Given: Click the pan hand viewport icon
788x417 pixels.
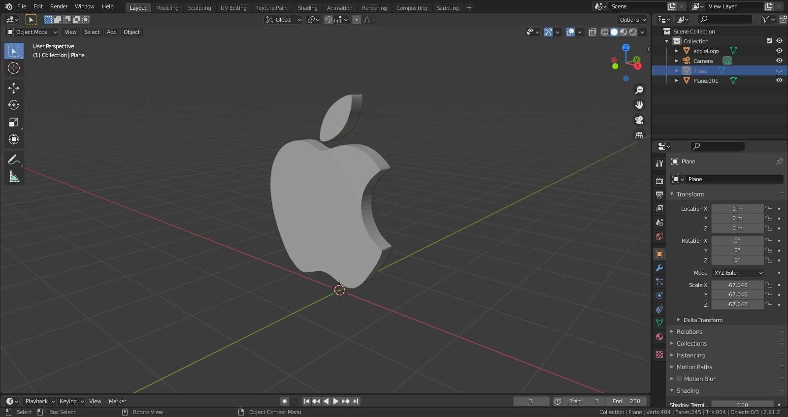Looking at the screenshot, I should pyautogui.click(x=639, y=105).
